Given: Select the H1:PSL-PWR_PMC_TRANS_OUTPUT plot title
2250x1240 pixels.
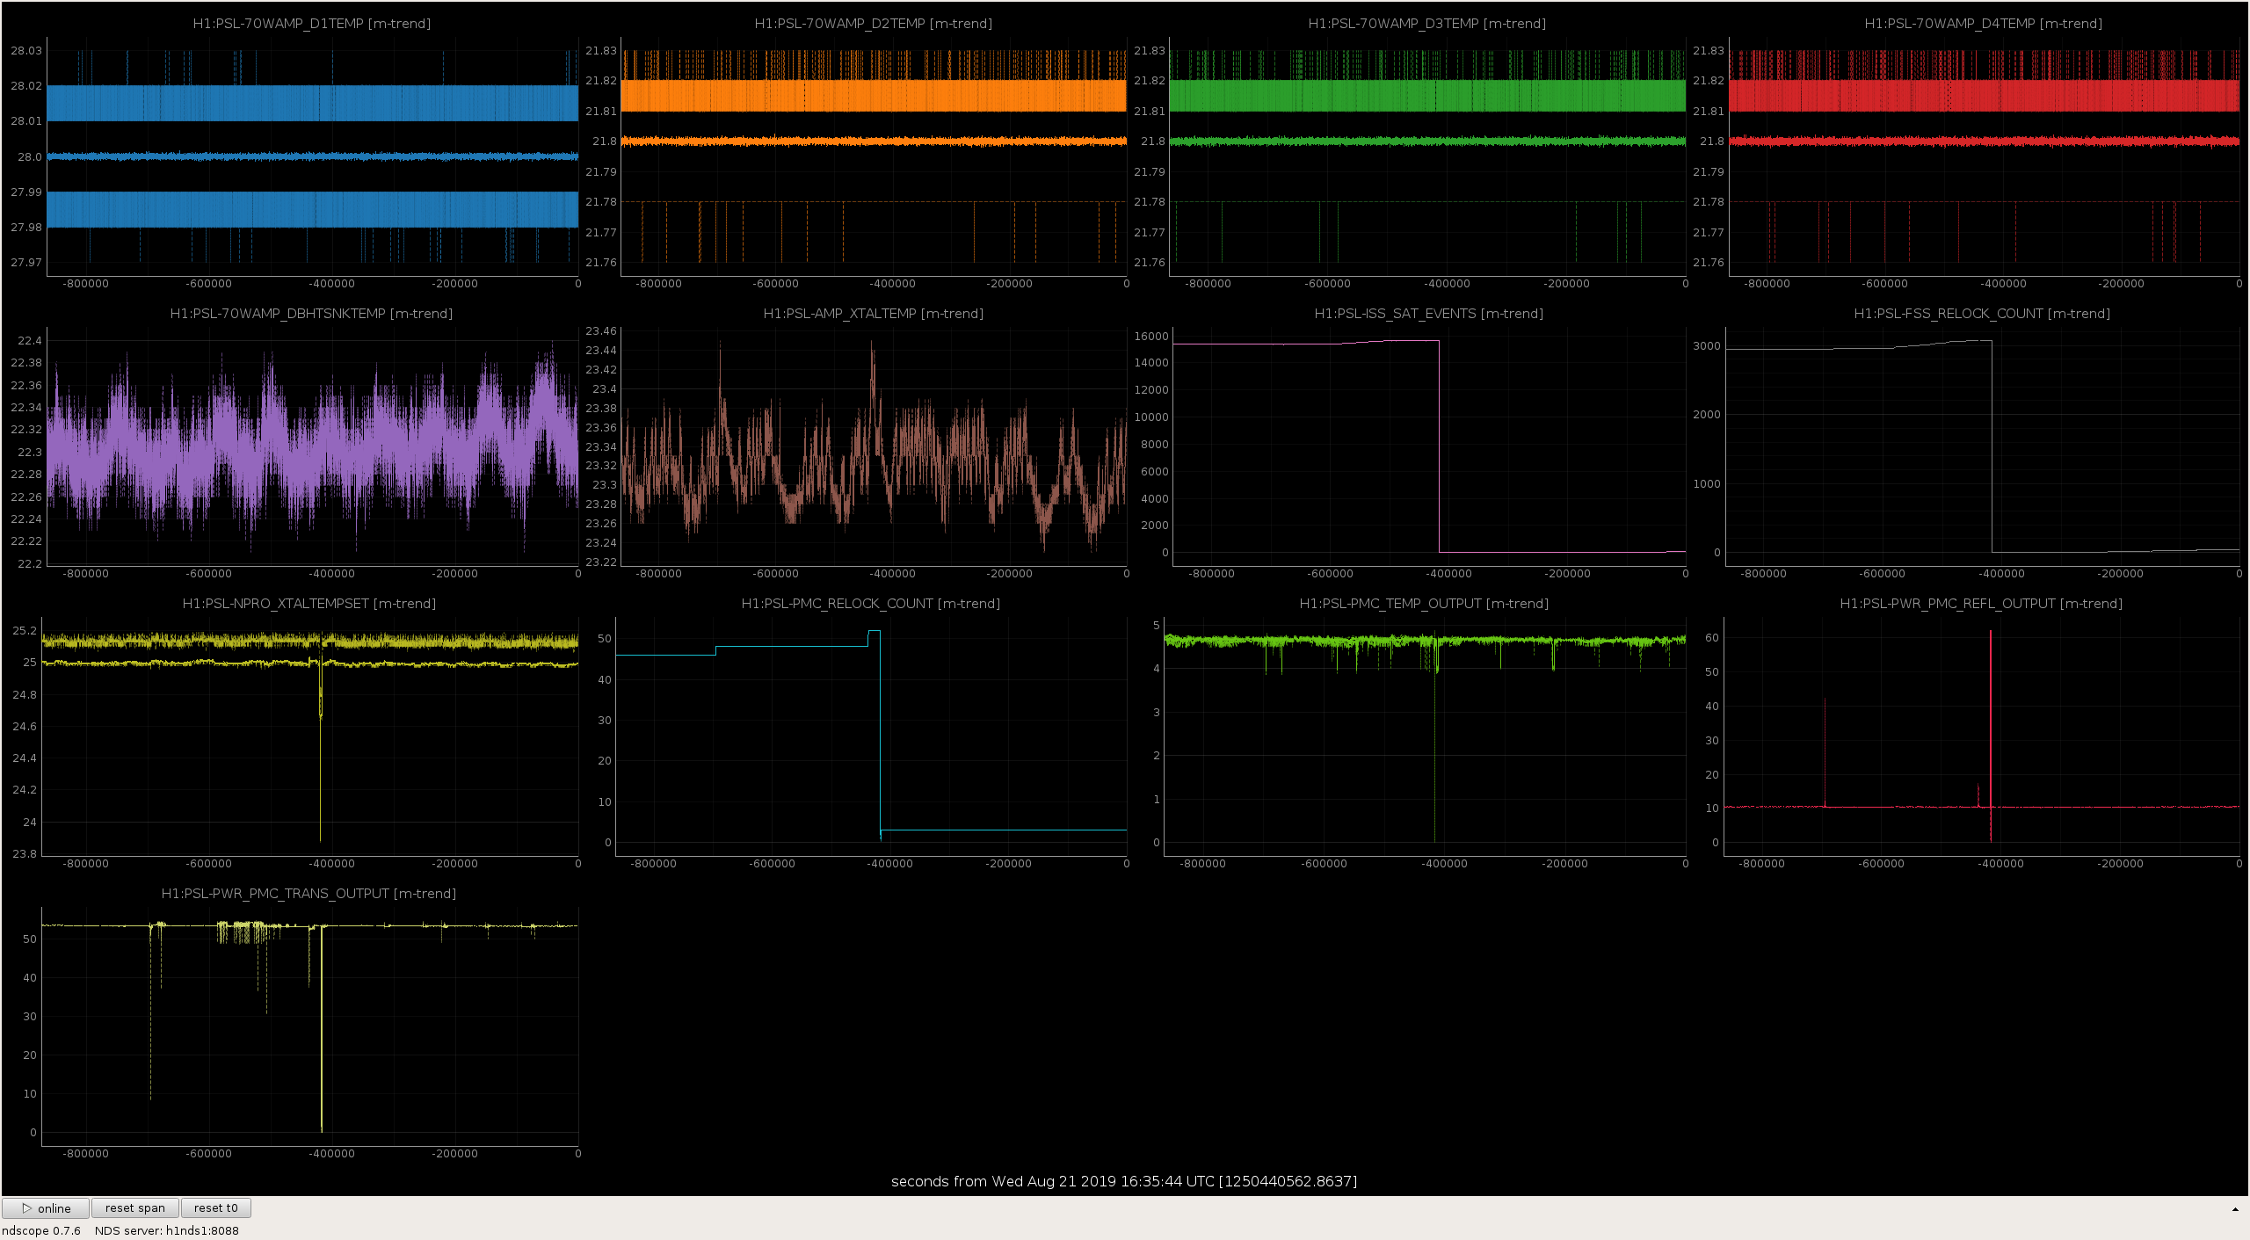Looking at the screenshot, I should coord(308,894).
